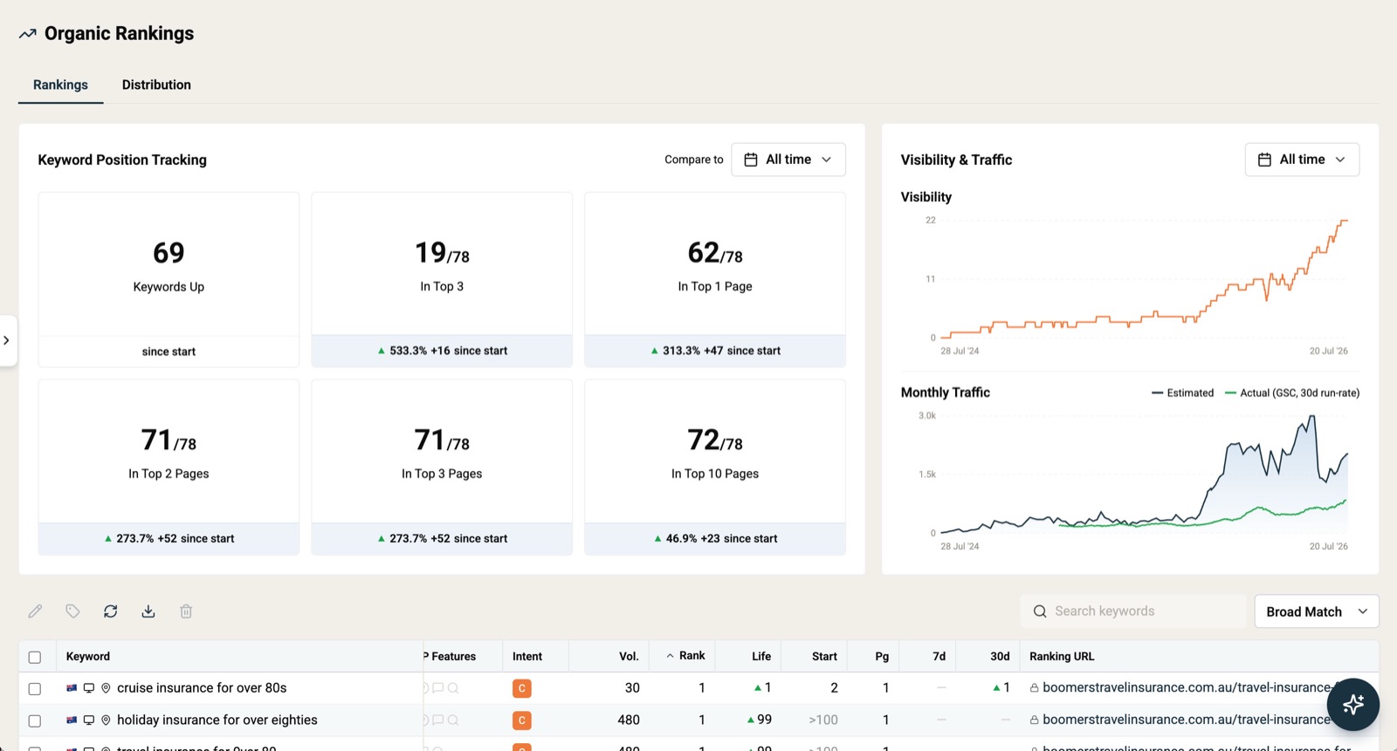Image resolution: width=1397 pixels, height=751 pixels.
Task: Check the cruise insurance for over 80s row
Action: (35, 689)
